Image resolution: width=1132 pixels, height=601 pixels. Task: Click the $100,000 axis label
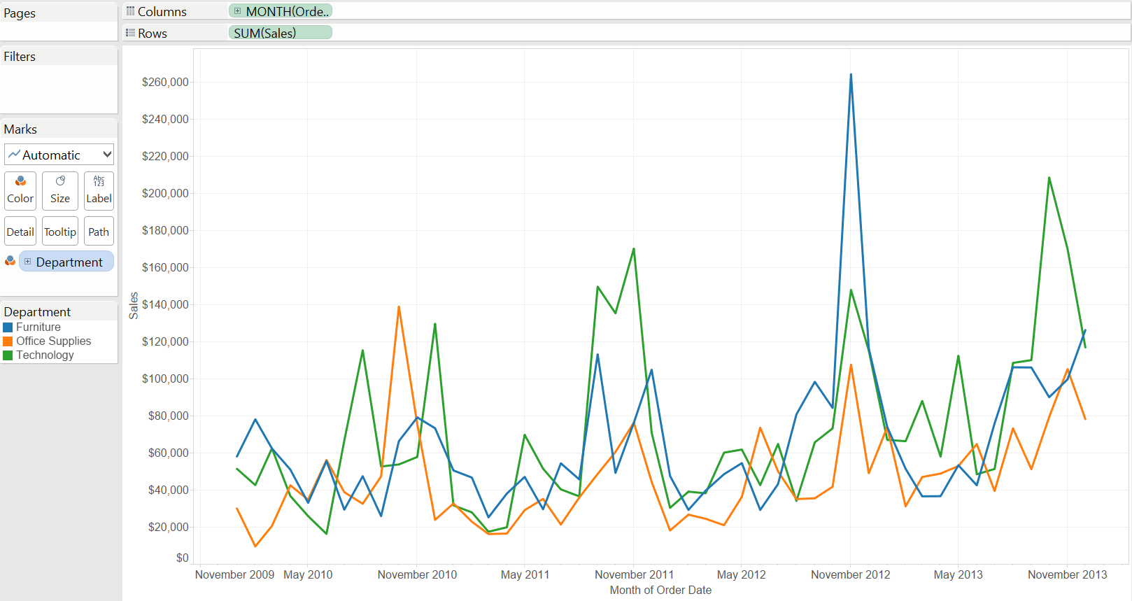pos(165,379)
